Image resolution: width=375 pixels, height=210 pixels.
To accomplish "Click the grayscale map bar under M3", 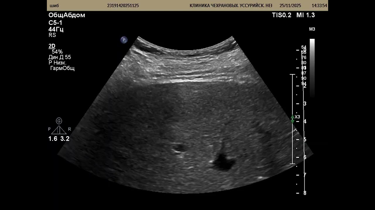I will pyautogui.click(x=312, y=68).
